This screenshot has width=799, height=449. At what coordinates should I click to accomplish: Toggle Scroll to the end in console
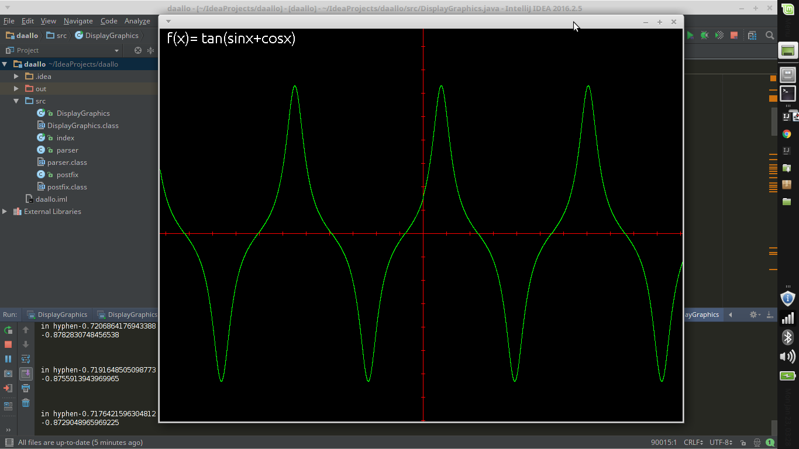(26, 374)
